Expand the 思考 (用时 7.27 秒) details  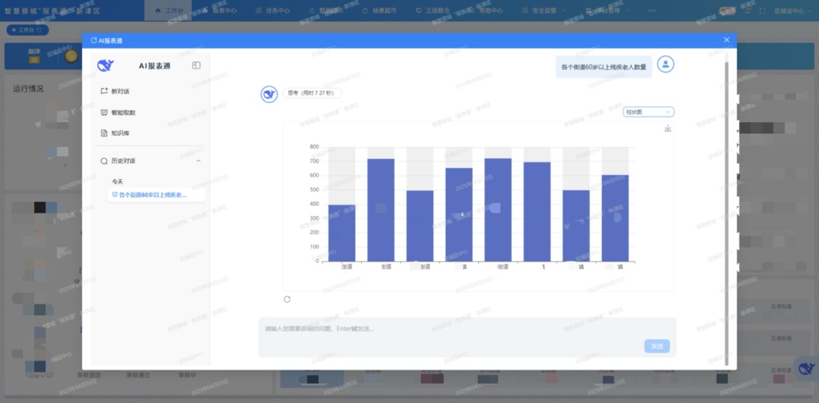point(313,93)
